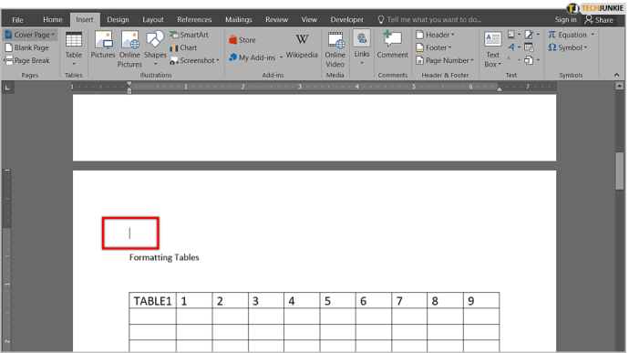629x353 pixels.
Task: Click the vertical scrollbar thumb
Action: click(x=619, y=171)
